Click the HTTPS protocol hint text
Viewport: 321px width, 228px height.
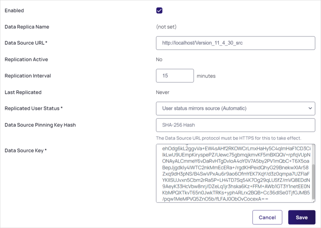[x=229, y=138]
